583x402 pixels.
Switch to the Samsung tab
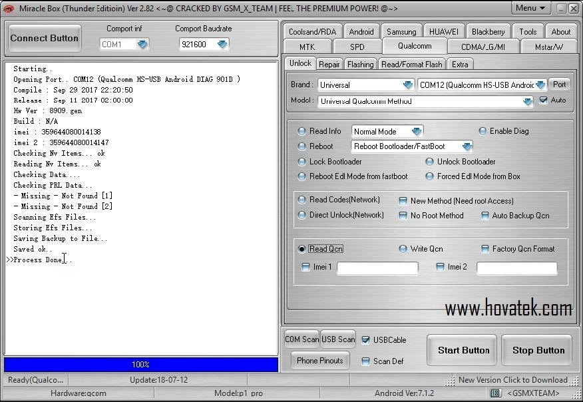[x=401, y=31]
